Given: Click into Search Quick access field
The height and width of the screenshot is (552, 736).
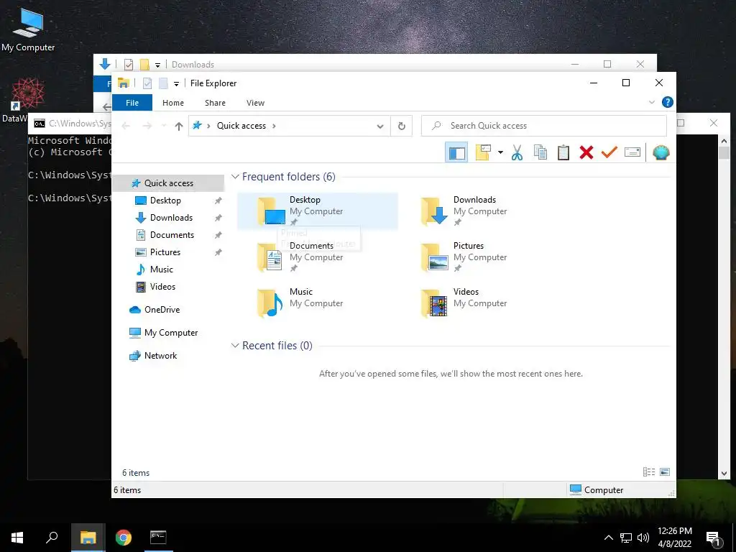Looking at the screenshot, I should (x=544, y=126).
